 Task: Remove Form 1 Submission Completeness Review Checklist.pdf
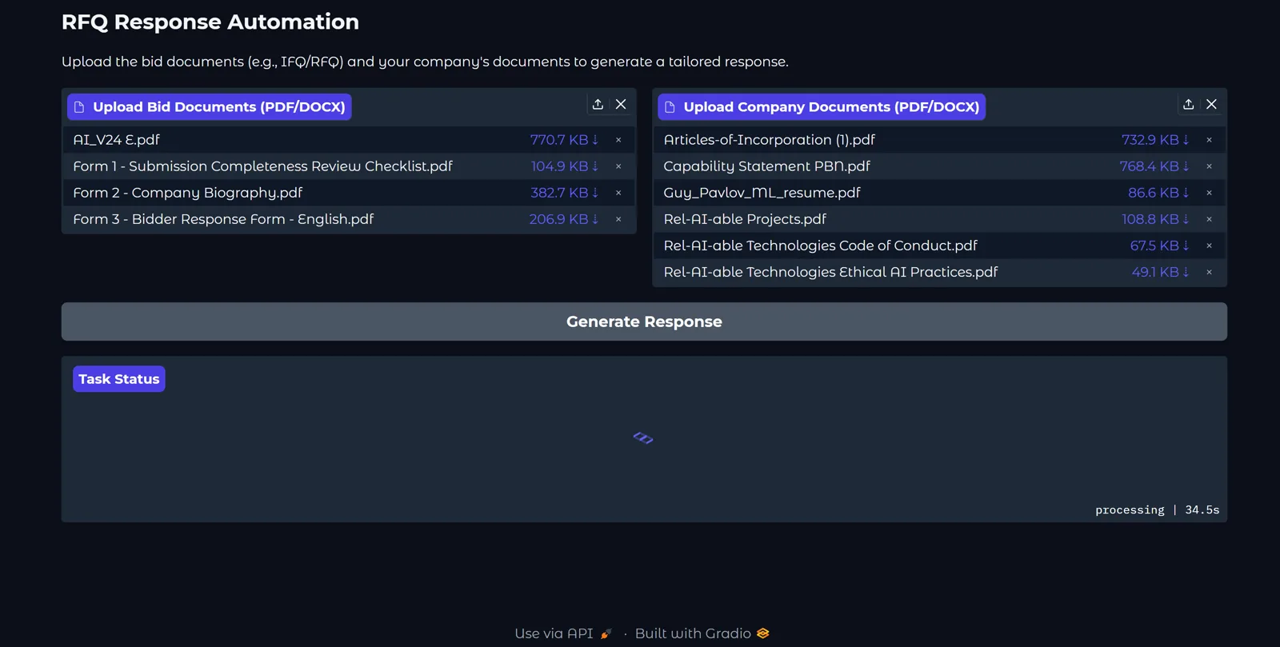(618, 166)
